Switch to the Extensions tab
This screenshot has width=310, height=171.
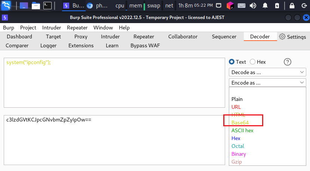click(81, 45)
